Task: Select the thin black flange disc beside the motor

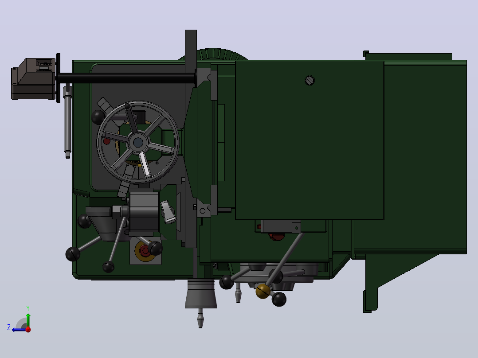Action: click(58, 78)
